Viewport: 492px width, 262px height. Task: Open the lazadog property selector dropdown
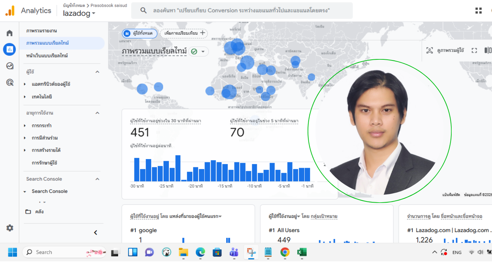point(79,14)
